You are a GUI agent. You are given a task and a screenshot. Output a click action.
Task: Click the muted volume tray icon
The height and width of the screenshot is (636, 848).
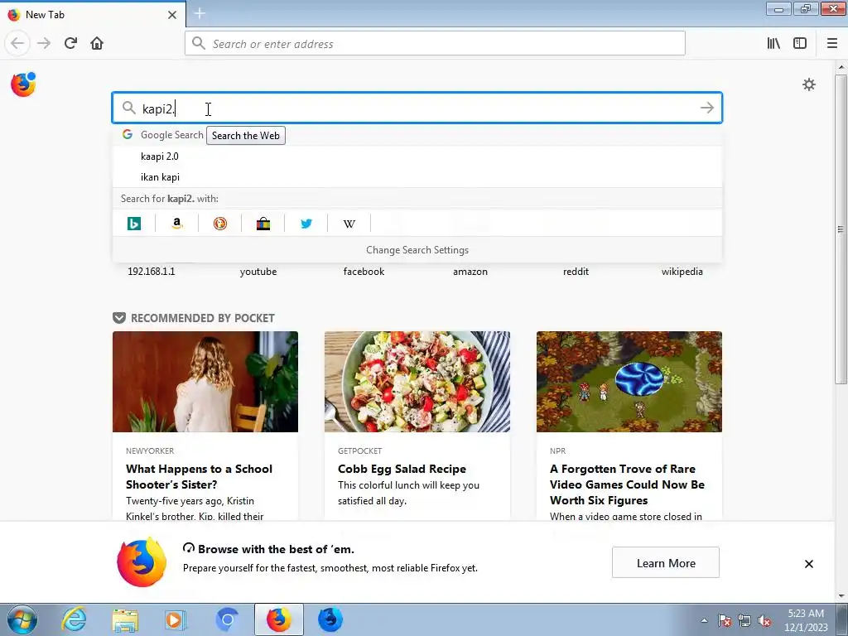tap(764, 620)
